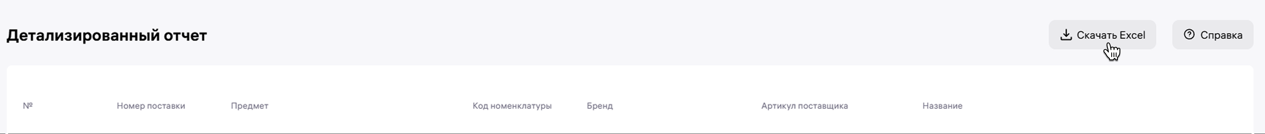The width and height of the screenshot is (1265, 134).
Task: Click the Название column header
Action: click(x=942, y=106)
